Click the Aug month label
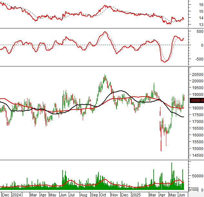The width and height of the screenshot is (204, 197). pyautogui.click(x=84, y=195)
